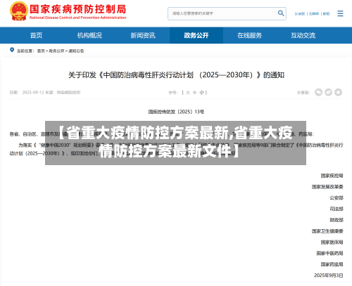Click the 长者版 link
This screenshot has height=286, width=352.
coord(300,14)
